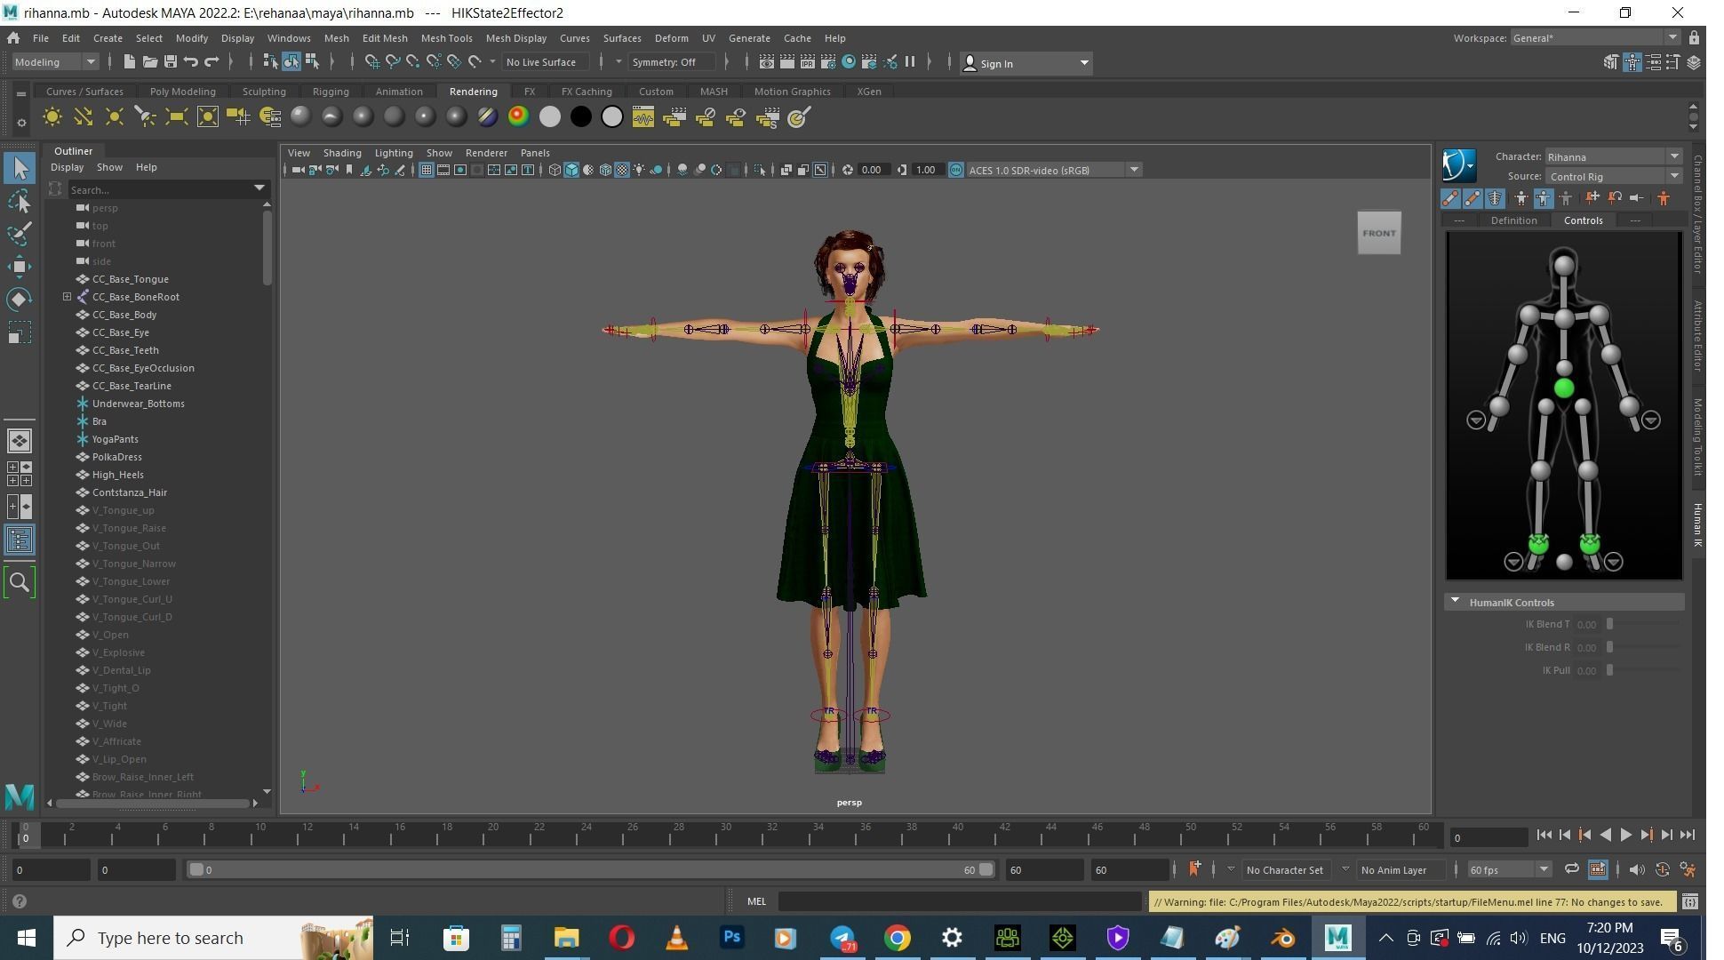This screenshot has width=1724, height=960.
Task: Click the orange Stance Pose figure icon
Action: (1663, 198)
